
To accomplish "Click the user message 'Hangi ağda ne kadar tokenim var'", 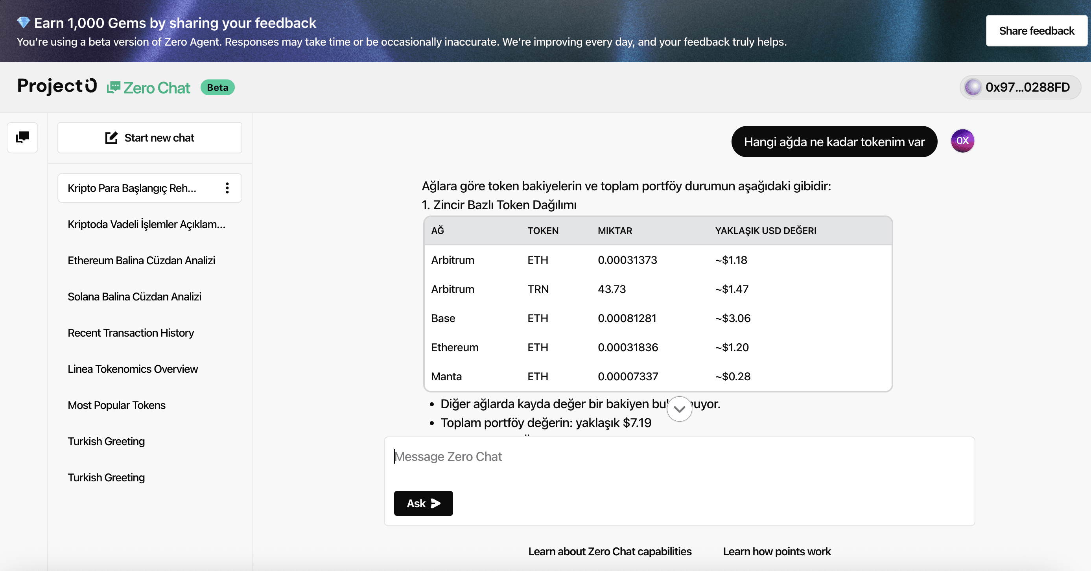I will [x=834, y=142].
